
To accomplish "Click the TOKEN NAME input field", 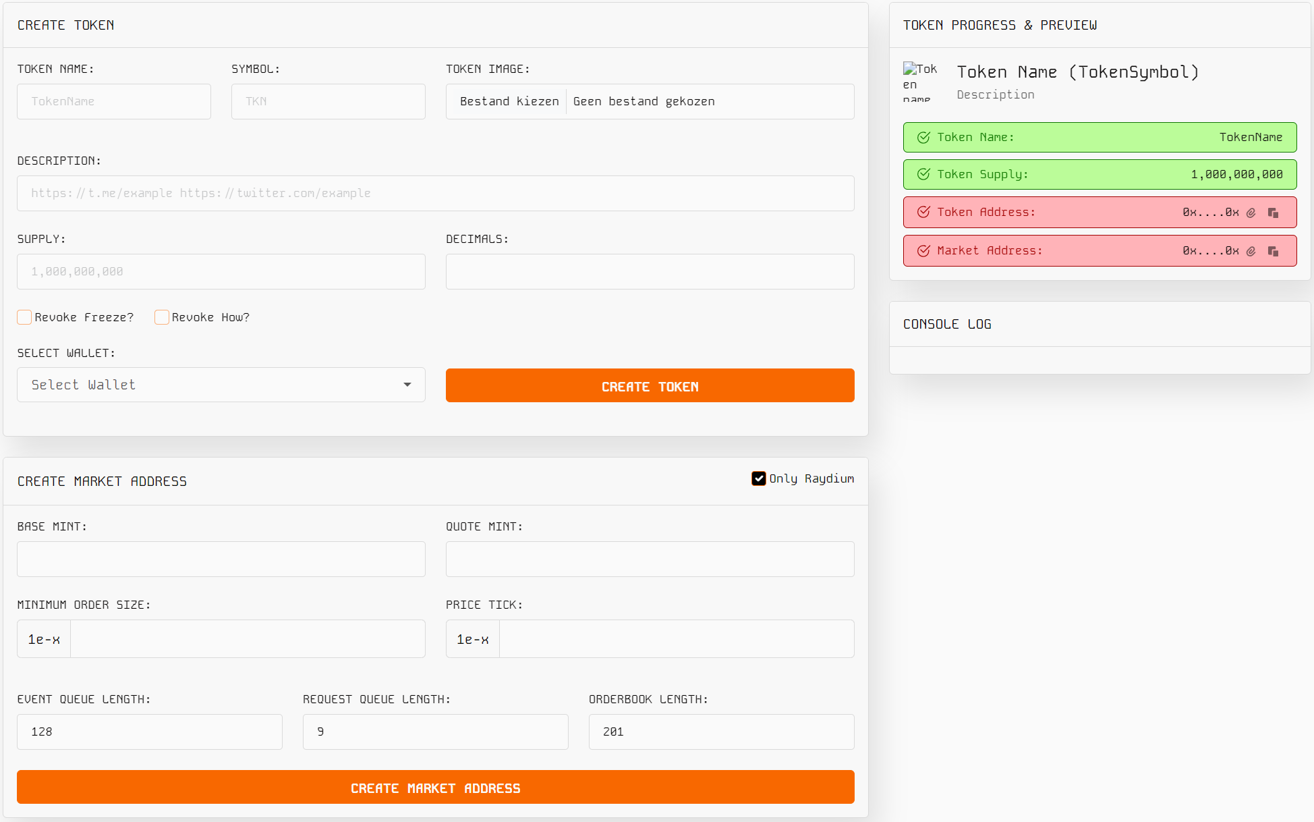I will coord(113,101).
